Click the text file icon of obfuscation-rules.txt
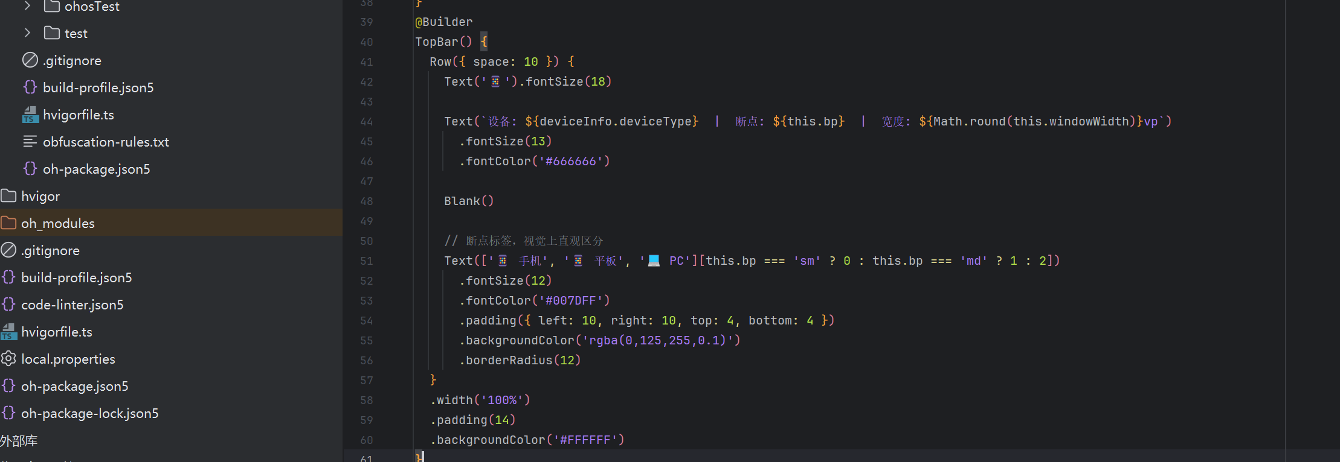Screen dimensions: 1340x462 tap(30, 141)
